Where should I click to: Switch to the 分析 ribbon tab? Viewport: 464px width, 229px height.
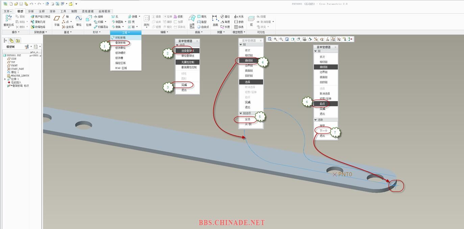click(31, 11)
